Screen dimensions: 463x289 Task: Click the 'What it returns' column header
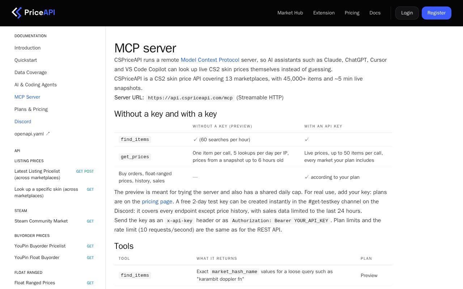click(x=217, y=258)
